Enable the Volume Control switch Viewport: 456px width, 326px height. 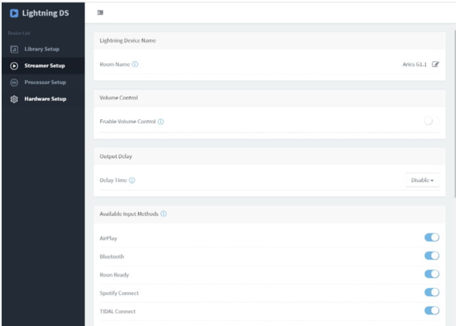[431, 121]
